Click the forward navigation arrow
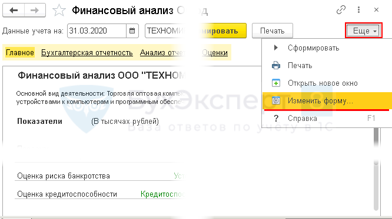Screen dimensions: 392x219 pyautogui.click(x=35, y=10)
